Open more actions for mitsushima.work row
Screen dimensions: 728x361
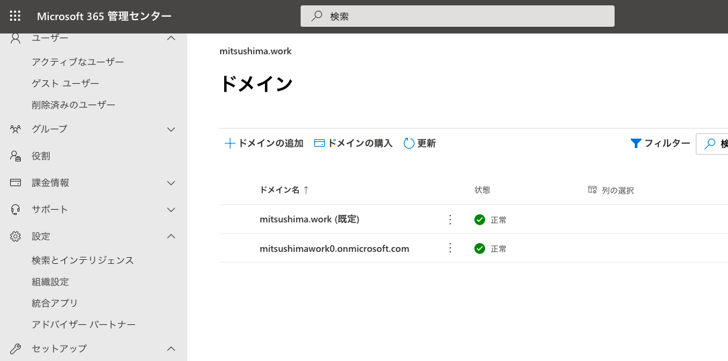(x=450, y=219)
